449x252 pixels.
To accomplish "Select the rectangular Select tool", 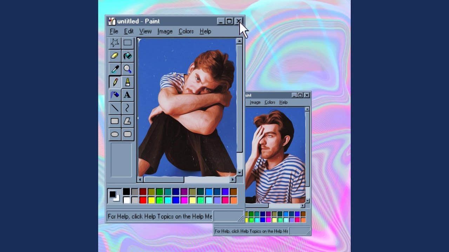I will [x=127, y=43].
